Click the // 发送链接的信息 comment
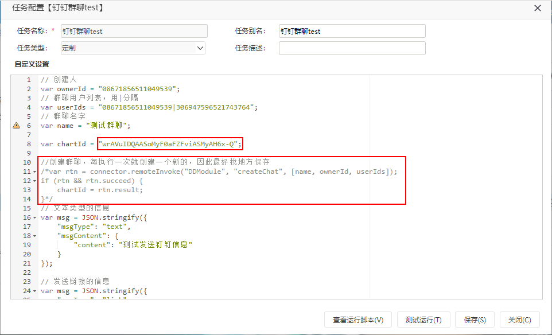 (x=75, y=282)
